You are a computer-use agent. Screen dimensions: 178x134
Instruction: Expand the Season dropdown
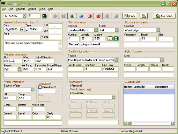(20, 69)
